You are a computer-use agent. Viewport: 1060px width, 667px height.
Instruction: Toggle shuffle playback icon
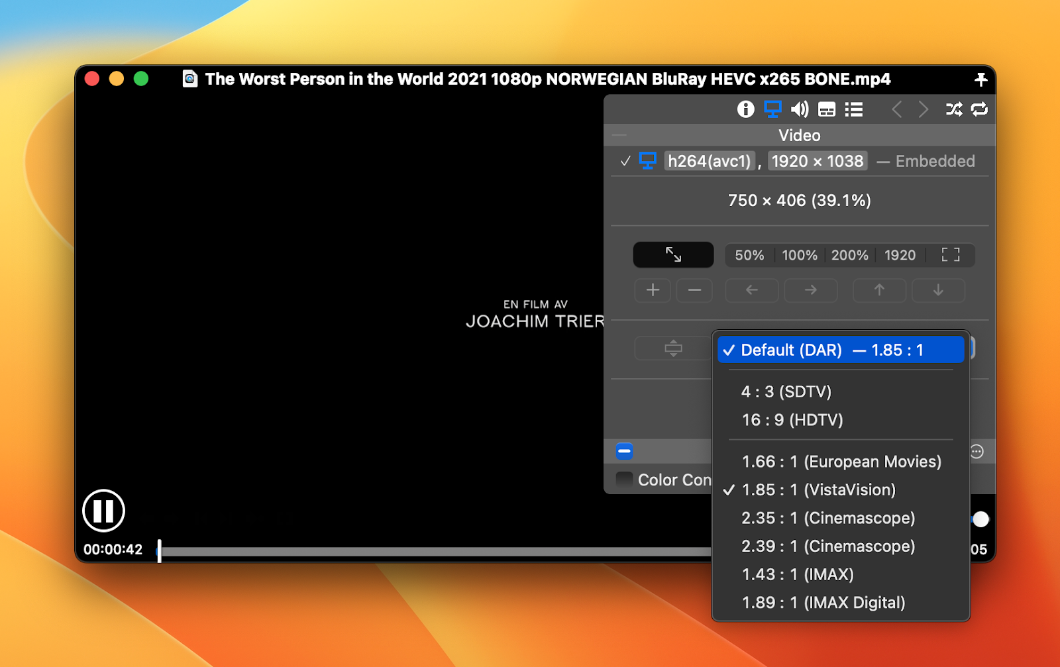pyautogui.click(x=954, y=109)
